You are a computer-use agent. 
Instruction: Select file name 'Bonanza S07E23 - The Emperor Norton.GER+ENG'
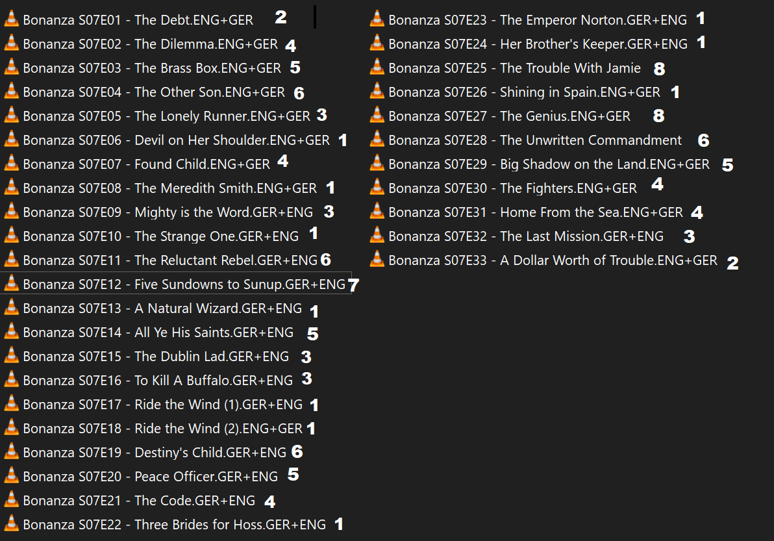[x=538, y=19]
